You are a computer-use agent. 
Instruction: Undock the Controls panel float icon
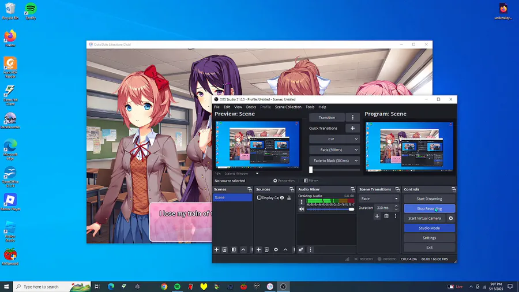pyautogui.click(x=453, y=189)
